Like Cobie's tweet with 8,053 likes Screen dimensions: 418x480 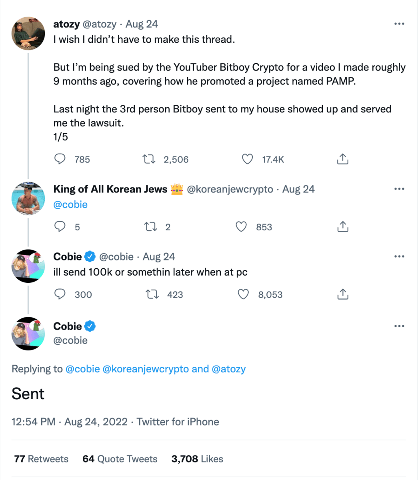[x=243, y=294]
